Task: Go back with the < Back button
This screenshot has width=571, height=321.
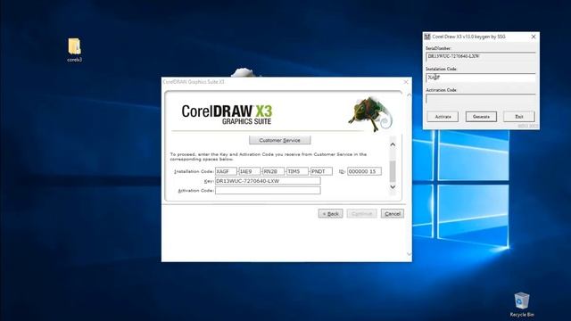Action: point(331,214)
